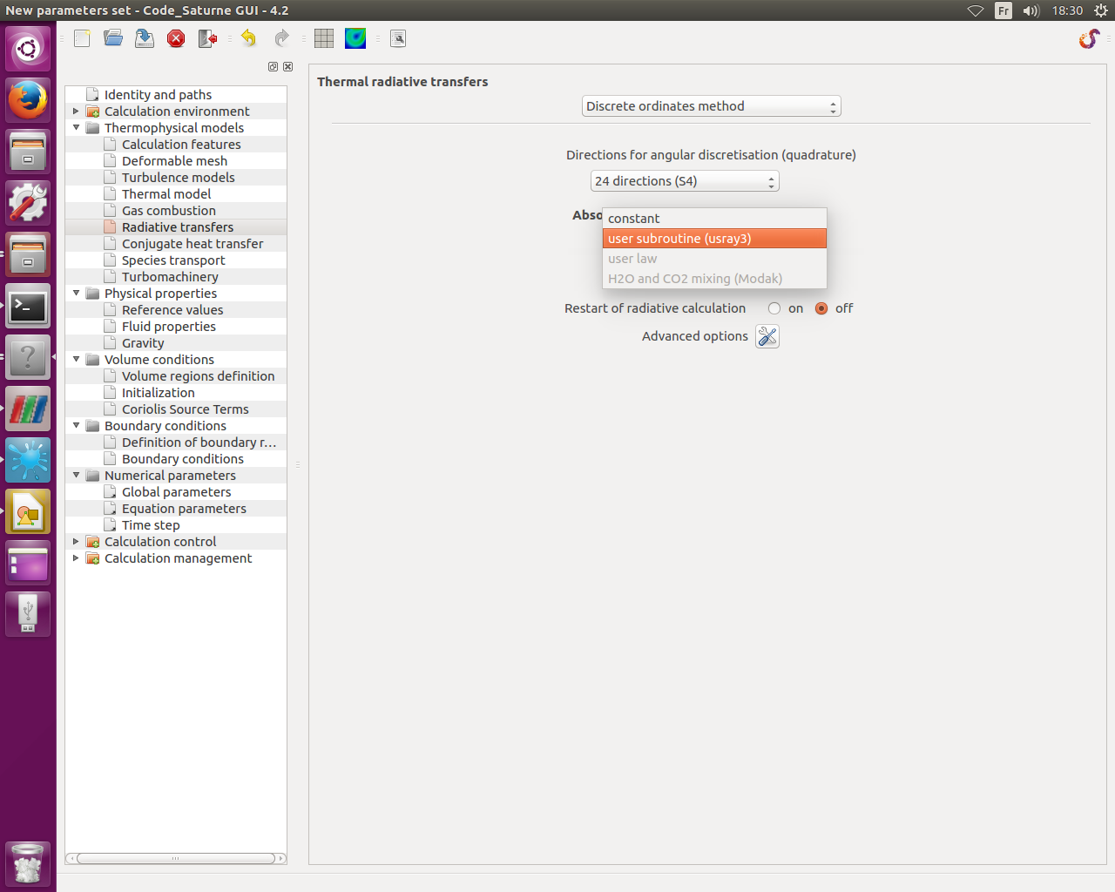Collapse the Thermophysical models tree node
Image resolution: width=1115 pixels, height=892 pixels.
click(76, 128)
